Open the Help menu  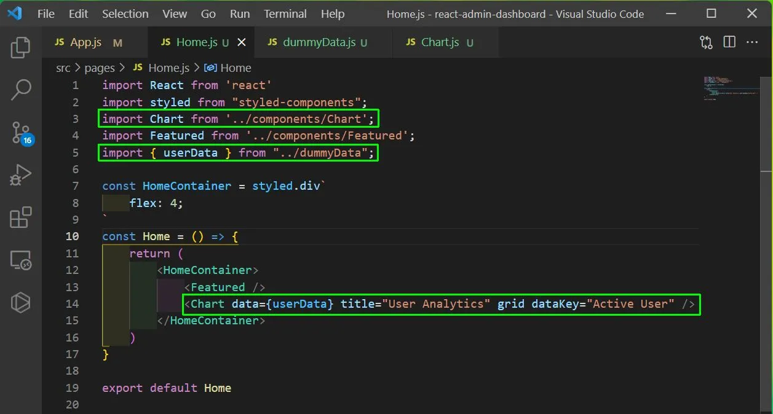coord(333,14)
